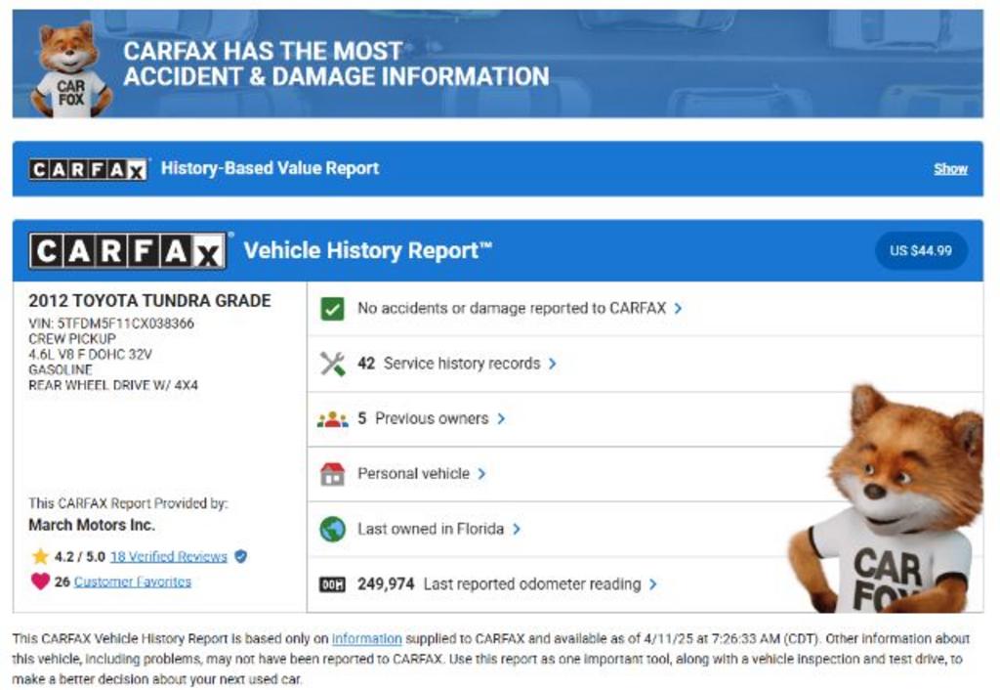This screenshot has height=690, width=1000.
Task: Click the 2012 TOYOTA TUNDRA GRADE heading
Action: 149,301
